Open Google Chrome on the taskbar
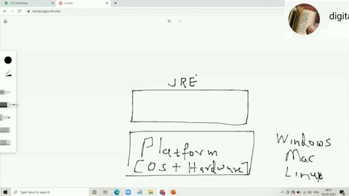The height and width of the screenshot is (196, 349). click(163, 192)
